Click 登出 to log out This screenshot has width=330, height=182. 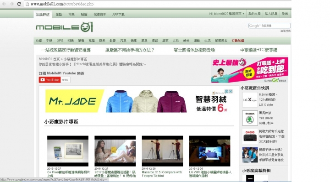[285, 14]
